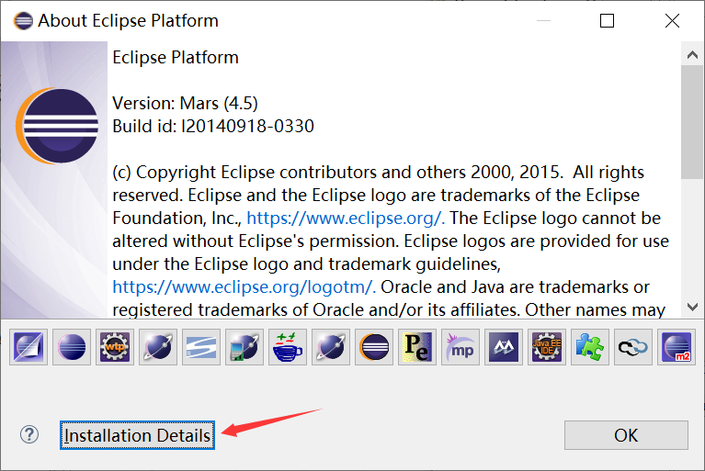The height and width of the screenshot is (471, 705).
Task: Click the orange-ringed Eclipse logo button
Action: click(373, 347)
